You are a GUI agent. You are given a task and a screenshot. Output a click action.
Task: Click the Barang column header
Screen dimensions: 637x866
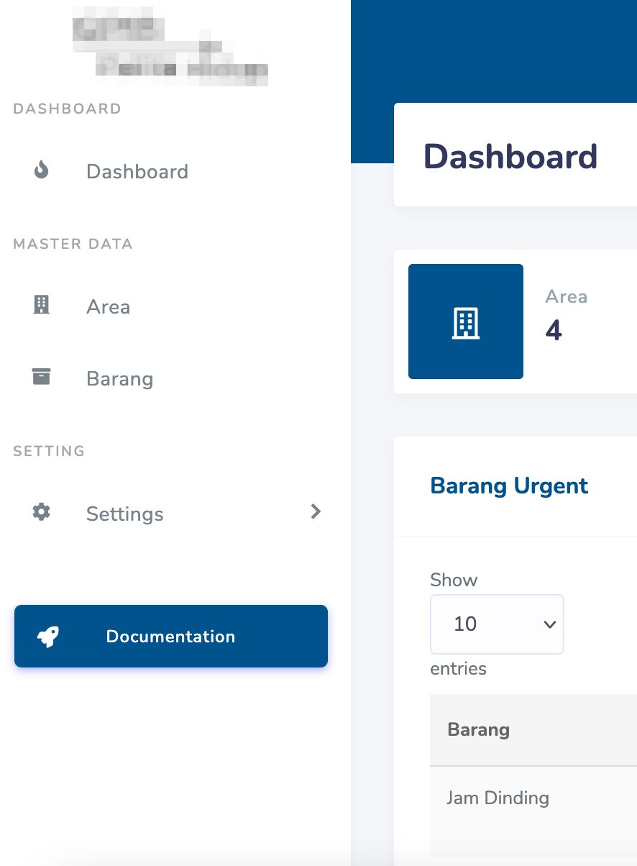[478, 729]
